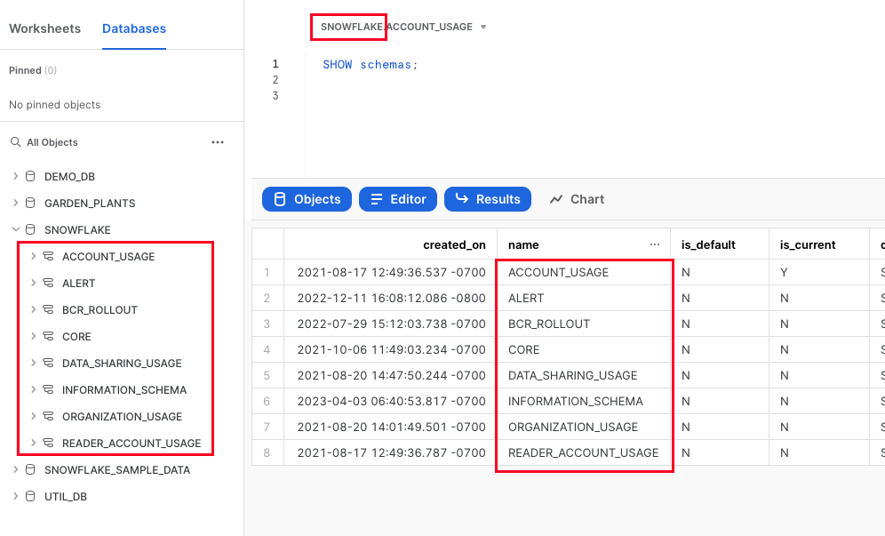The width and height of the screenshot is (885, 536).
Task: Click timestamp 2023-04-03 06:40:53.817 -0700
Action: tap(391, 401)
